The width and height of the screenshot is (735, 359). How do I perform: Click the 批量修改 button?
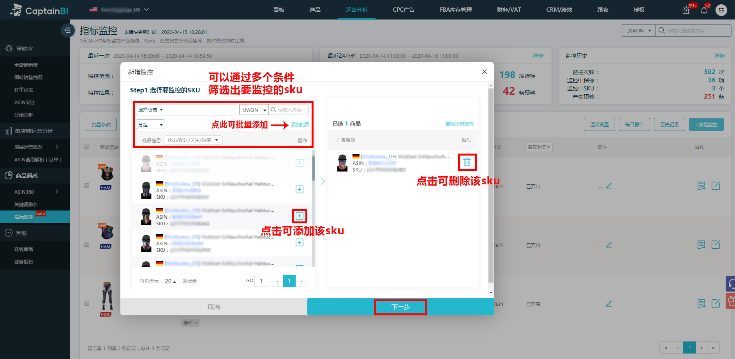pos(101,124)
